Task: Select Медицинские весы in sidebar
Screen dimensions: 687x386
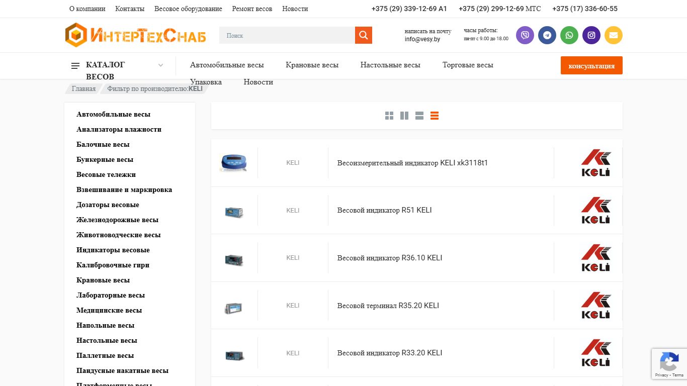Action: click(x=109, y=310)
